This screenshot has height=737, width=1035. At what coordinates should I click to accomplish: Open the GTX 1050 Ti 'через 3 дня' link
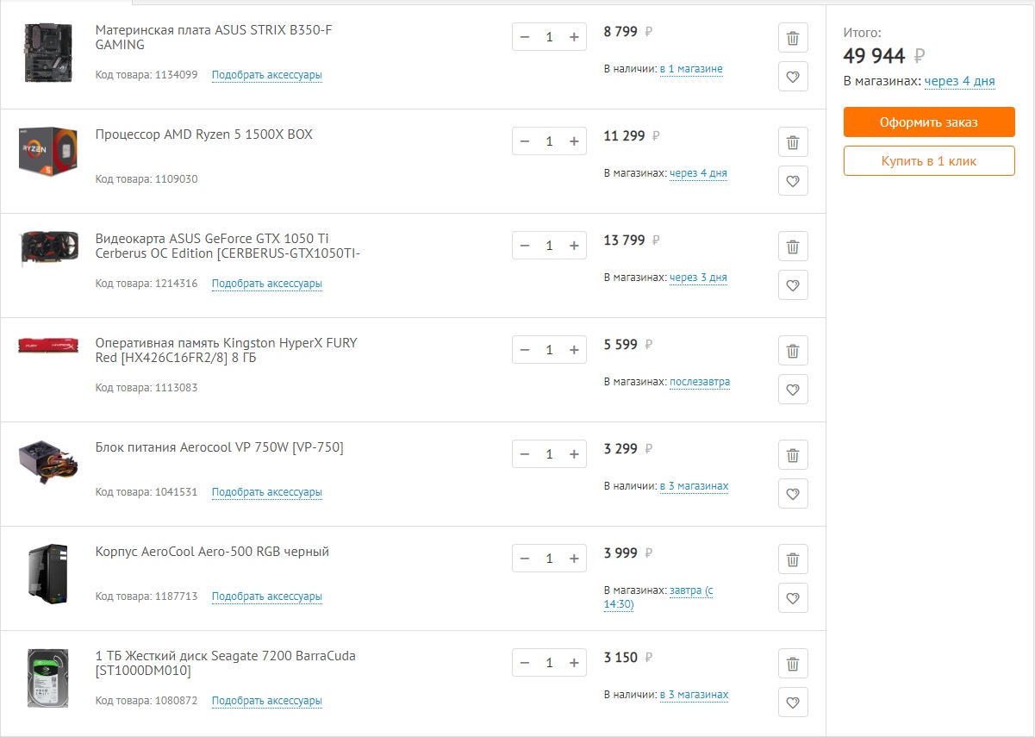pyautogui.click(x=698, y=278)
